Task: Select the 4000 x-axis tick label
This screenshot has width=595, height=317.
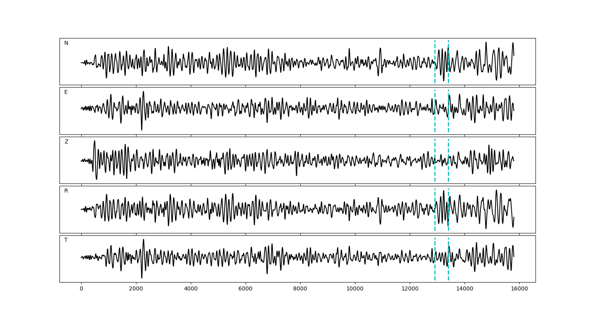Action: (x=191, y=289)
